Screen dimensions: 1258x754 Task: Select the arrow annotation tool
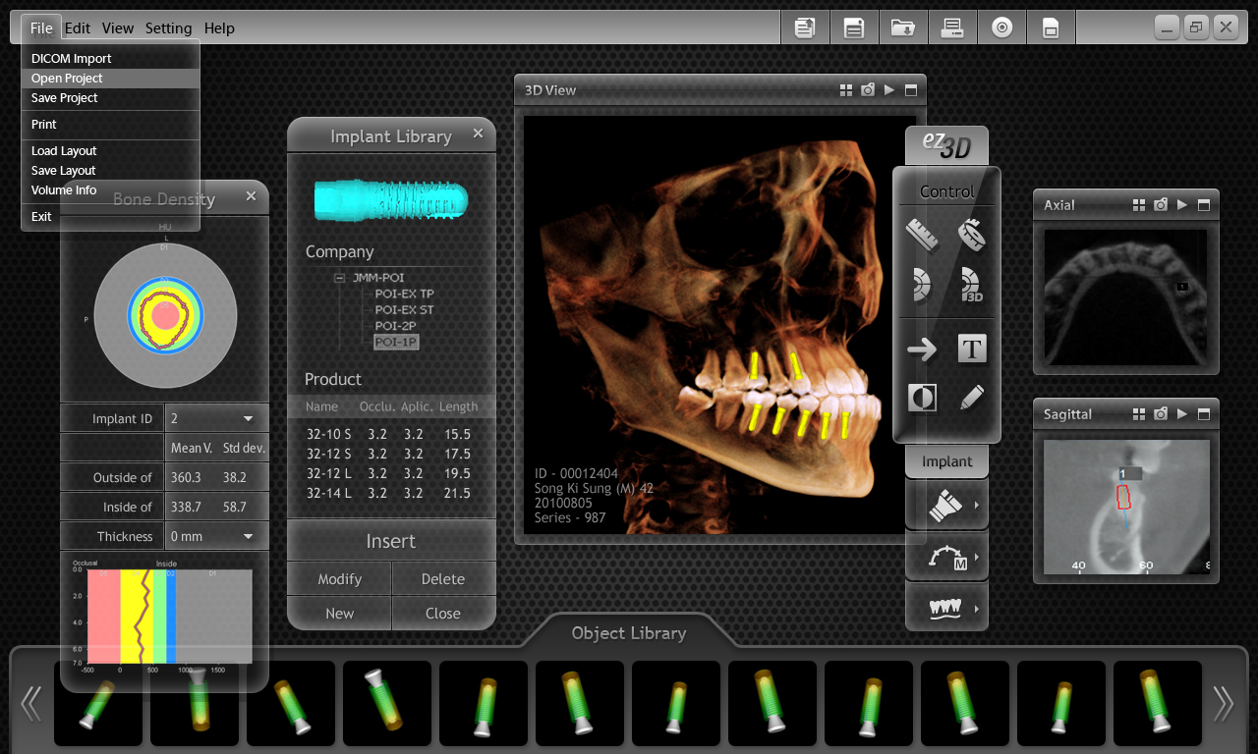point(922,349)
